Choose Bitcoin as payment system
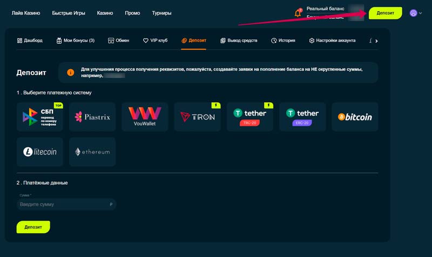Viewport: 432px width, 257px height. pos(355,117)
